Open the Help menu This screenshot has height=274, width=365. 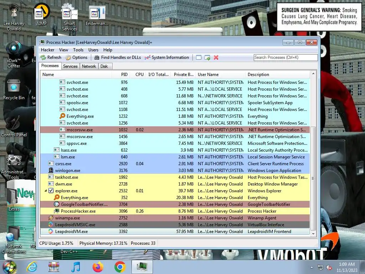point(108,50)
